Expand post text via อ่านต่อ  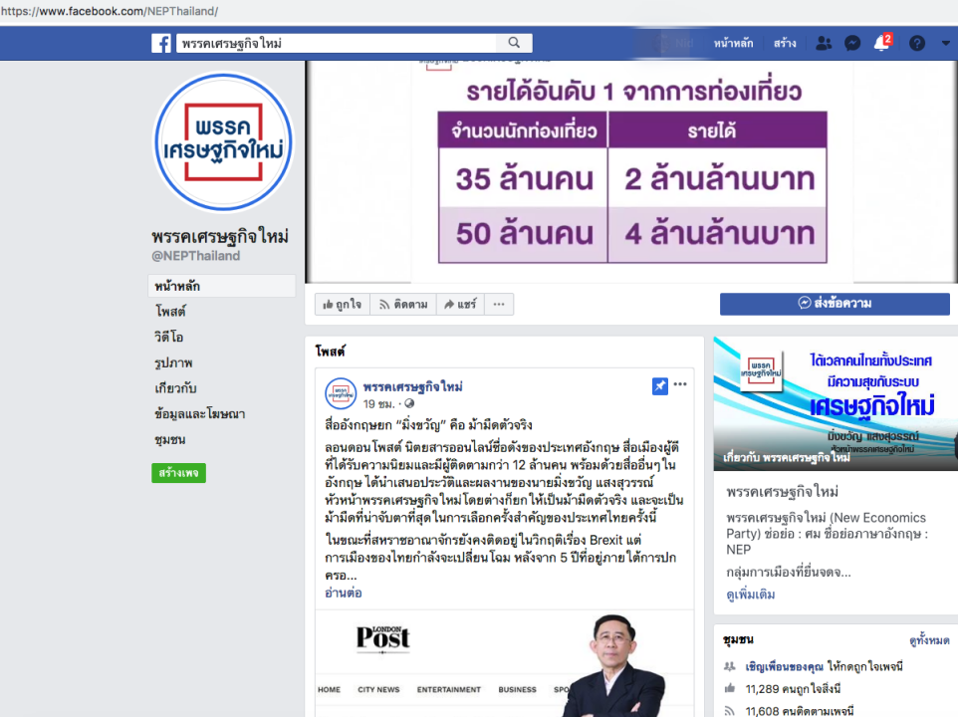[x=344, y=594]
